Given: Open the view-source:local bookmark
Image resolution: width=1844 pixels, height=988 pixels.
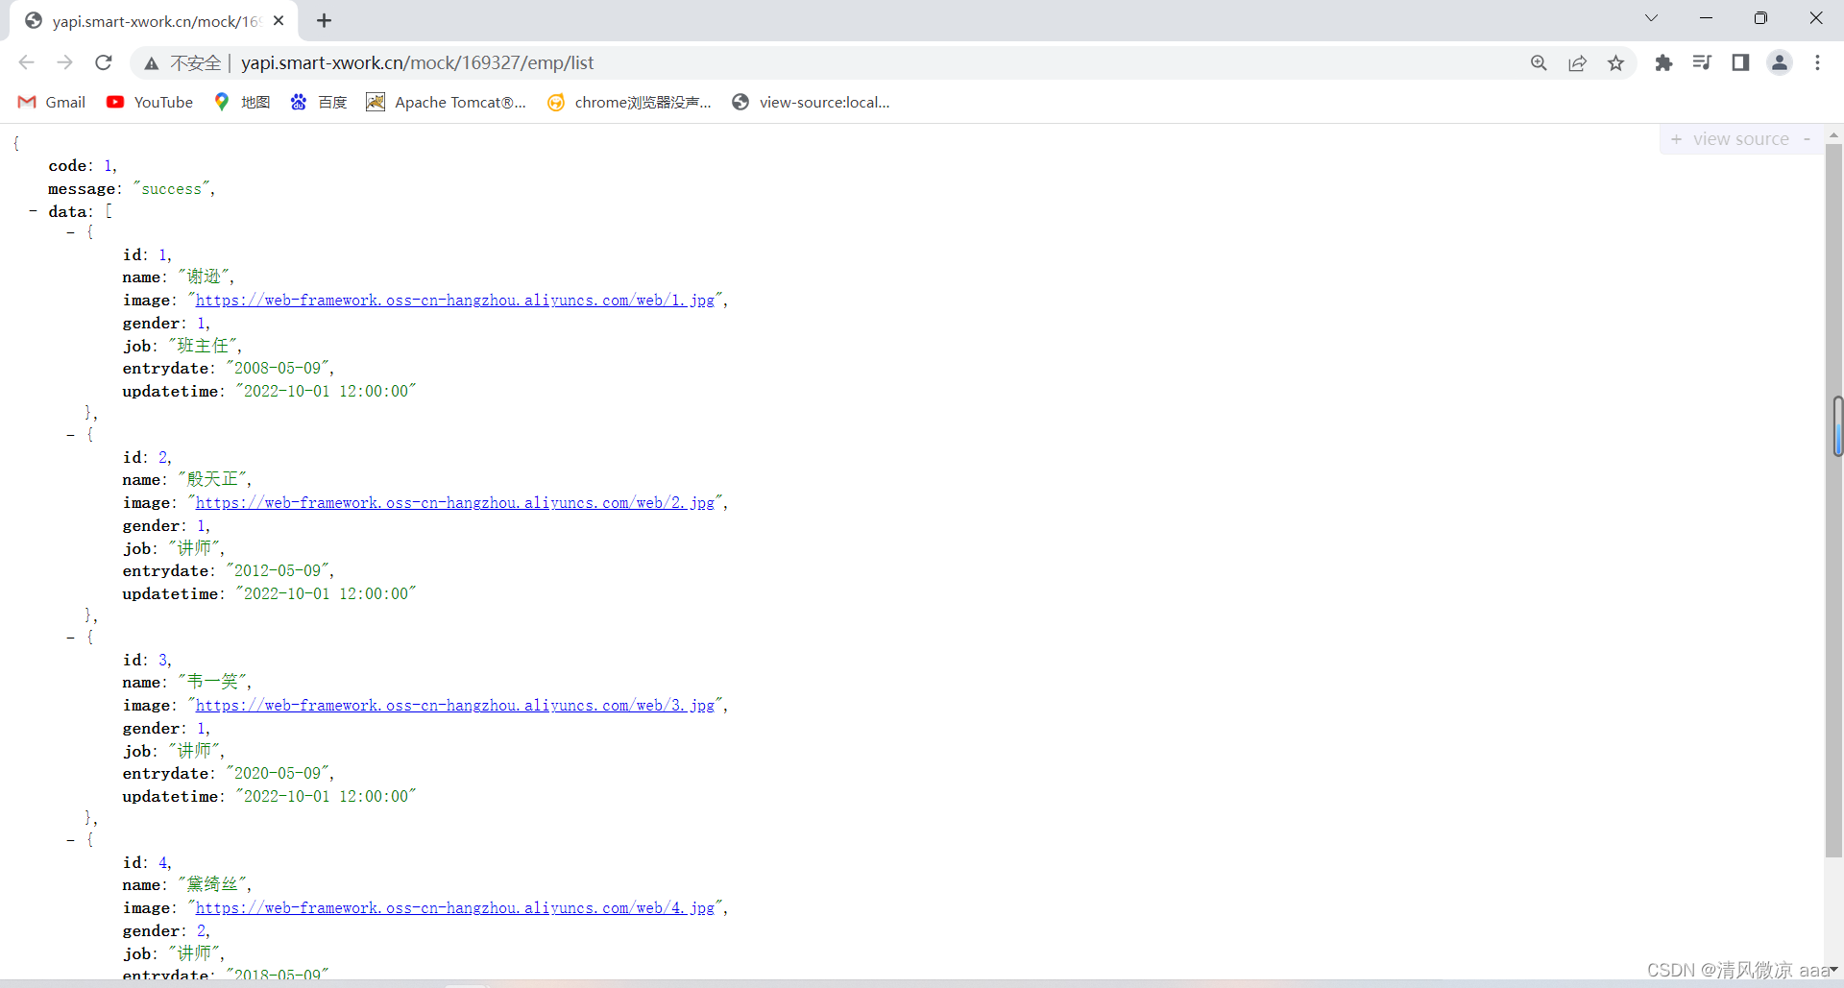Looking at the screenshot, I should point(812,102).
